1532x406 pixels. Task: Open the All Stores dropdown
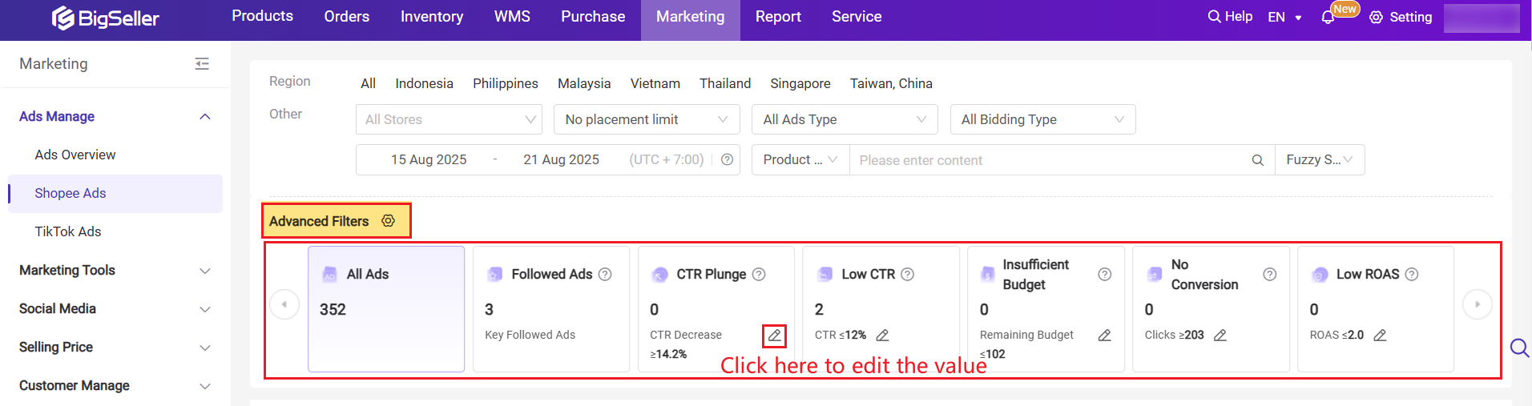[449, 119]
